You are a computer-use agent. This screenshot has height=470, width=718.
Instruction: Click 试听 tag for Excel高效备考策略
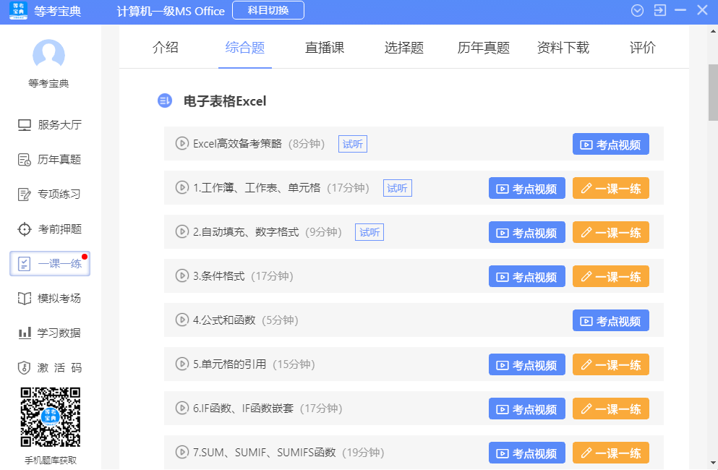coord(353,144)
